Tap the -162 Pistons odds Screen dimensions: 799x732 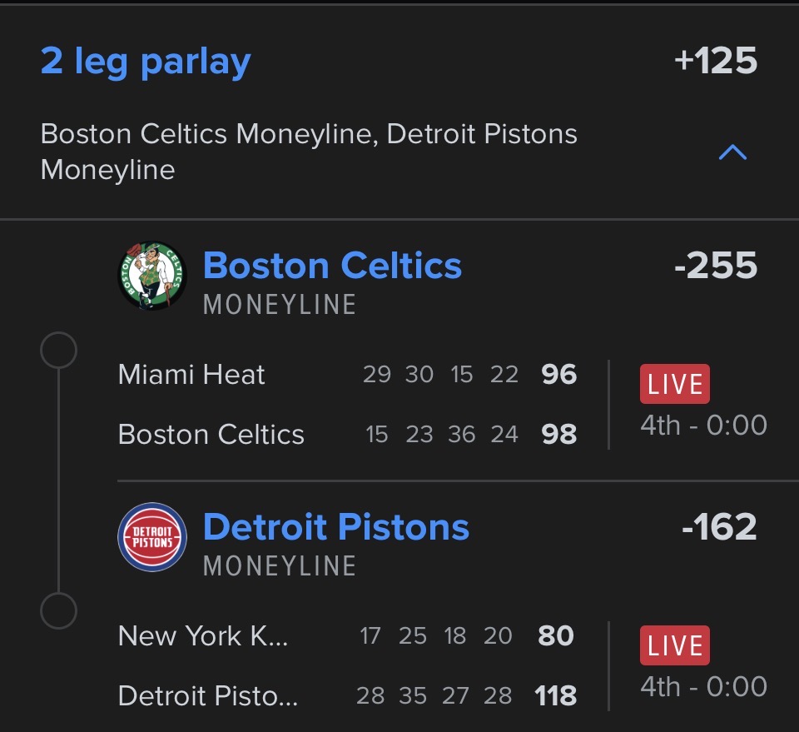[718, 528]
